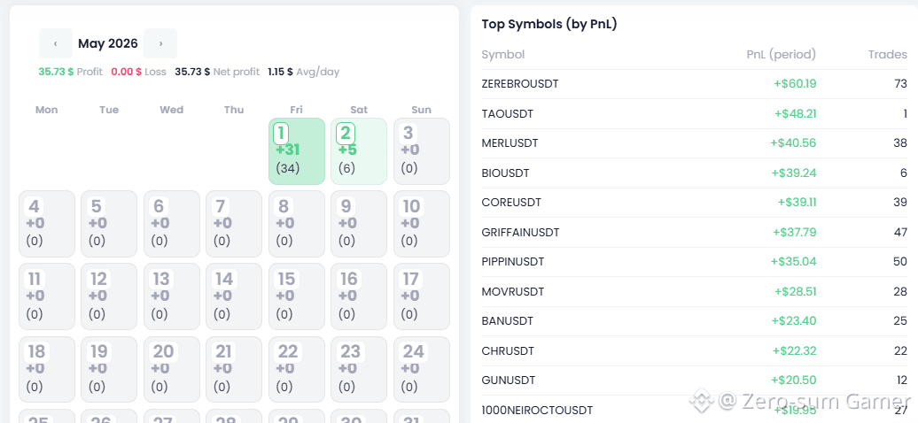
Task: Select the GRIFFAINUSDT symbol row
Action: click(695, 232)
